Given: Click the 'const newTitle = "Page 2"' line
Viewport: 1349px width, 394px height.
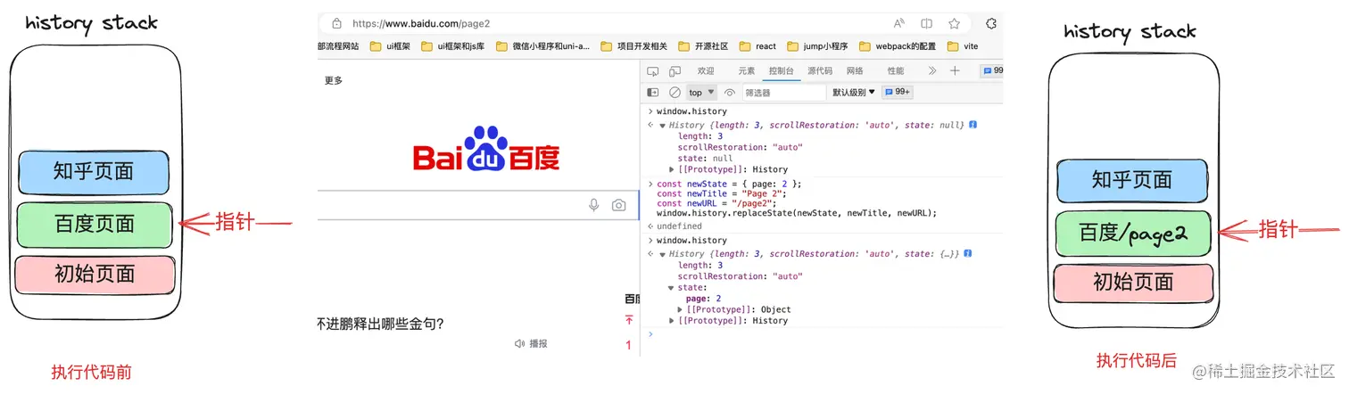Looking at the screenshot, I should point(720,193).
